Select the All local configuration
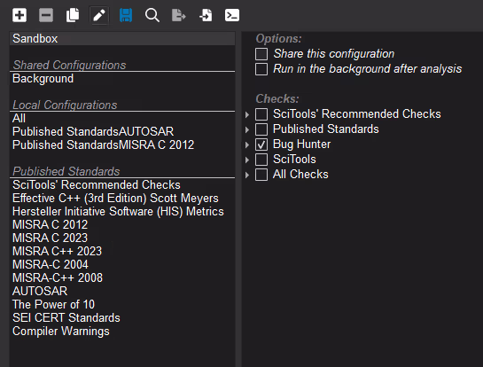Viewport: 483px width, 367px height. (122, 118)
